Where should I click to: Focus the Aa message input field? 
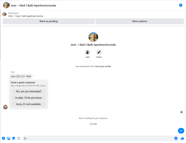tap(99, 138)
